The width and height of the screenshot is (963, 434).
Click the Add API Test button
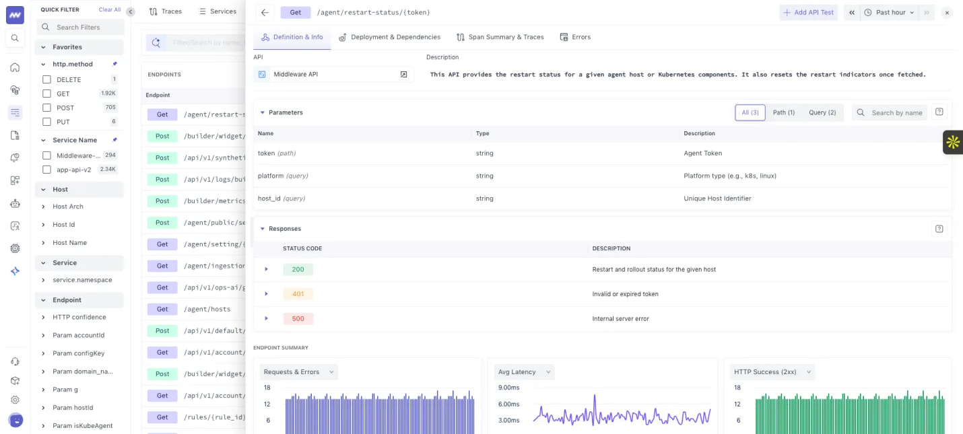(808, 12)
